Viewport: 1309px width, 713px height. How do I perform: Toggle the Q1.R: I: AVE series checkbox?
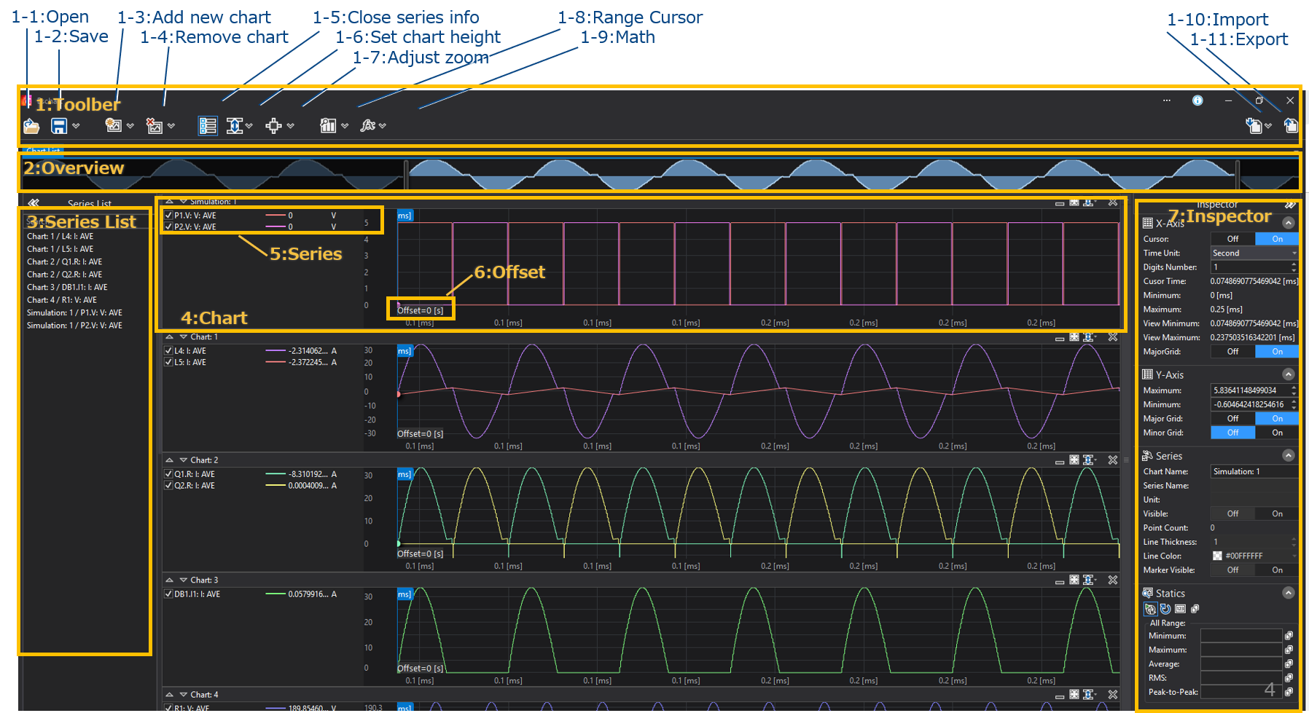tap(168, 474)
